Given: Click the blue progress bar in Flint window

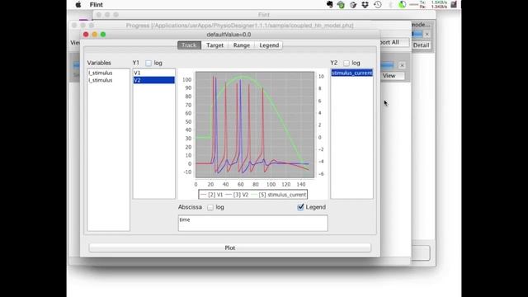Looking at the screenshot, I should point(417,34).
